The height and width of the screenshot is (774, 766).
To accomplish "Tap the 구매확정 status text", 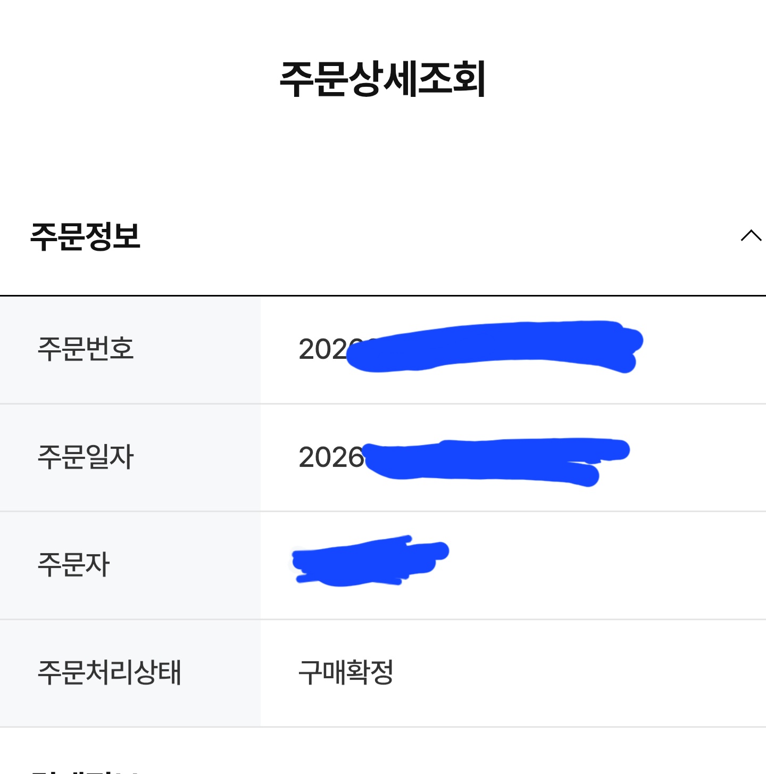I will pyautogui.click(x=346, y=672).
